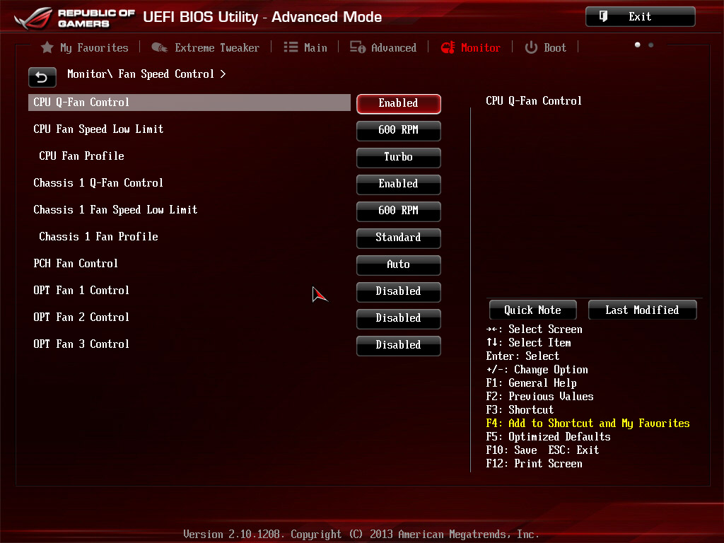
Task: Click the Advanced settings icon
Action: pos(357,47)
